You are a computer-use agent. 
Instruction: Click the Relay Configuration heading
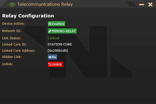(28, 16)
